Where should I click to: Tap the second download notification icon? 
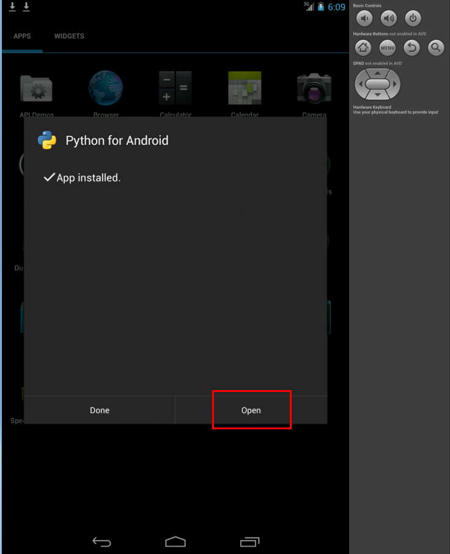[x=26, y=7]
